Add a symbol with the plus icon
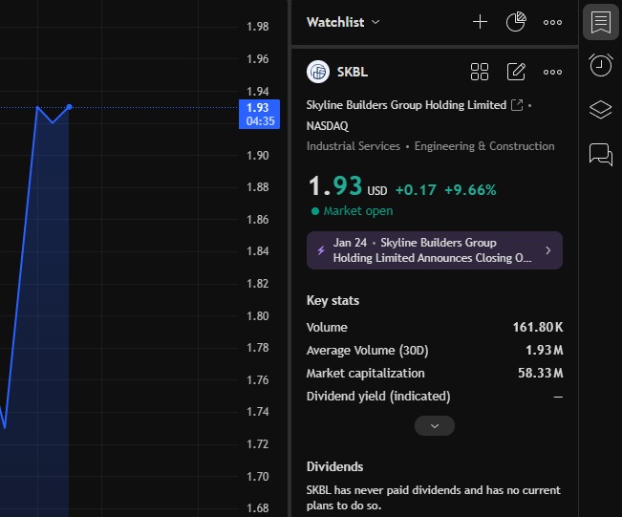The width and height of the screenshot is (622, 517). pyautogui.click(x=480, y=22)
